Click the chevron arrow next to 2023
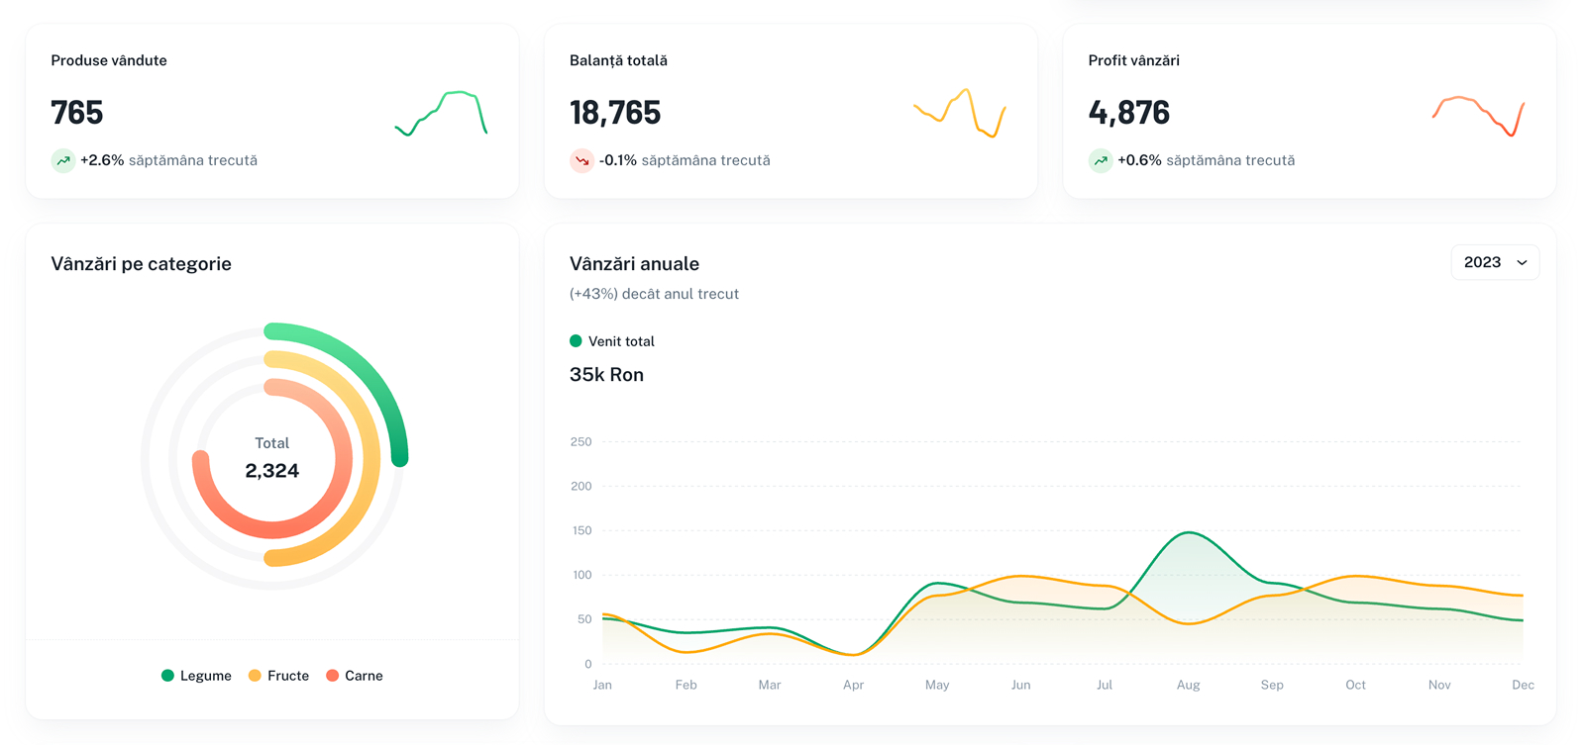This screenshot has width=1584, height=745. [x=1522, y=263]
